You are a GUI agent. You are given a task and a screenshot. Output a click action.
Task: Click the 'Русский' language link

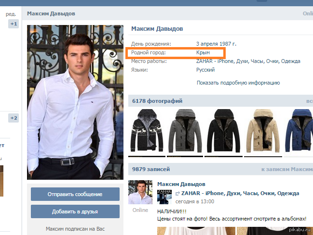pyautogui.click(x=205, y=70)
